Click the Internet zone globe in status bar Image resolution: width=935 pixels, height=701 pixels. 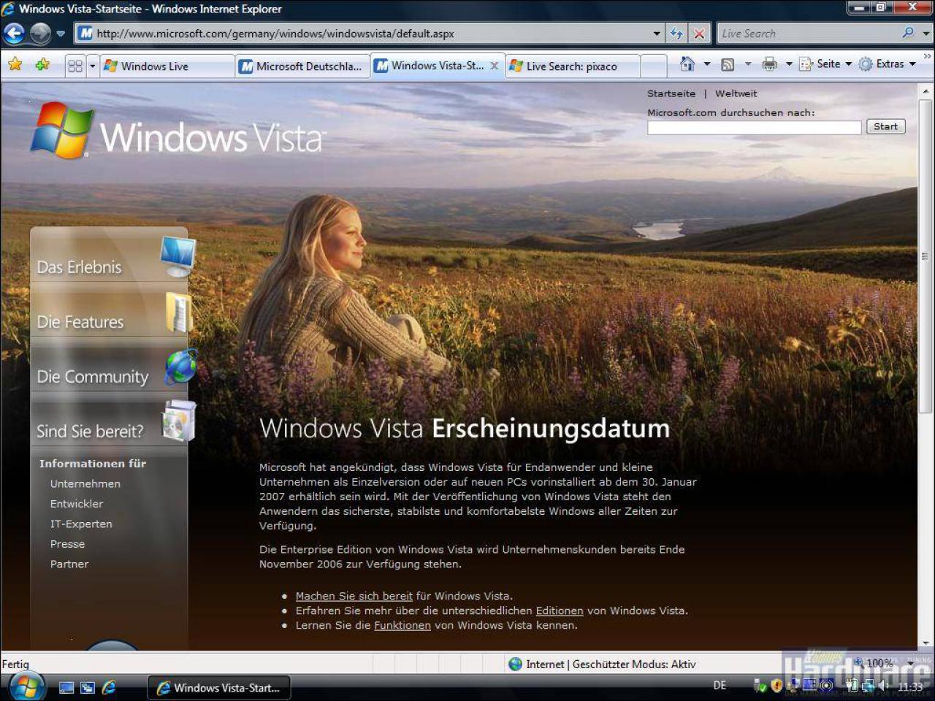click(x=516, y=664)
